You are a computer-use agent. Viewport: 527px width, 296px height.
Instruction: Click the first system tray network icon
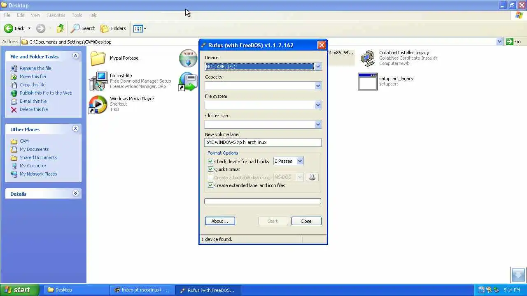[481, 290]
